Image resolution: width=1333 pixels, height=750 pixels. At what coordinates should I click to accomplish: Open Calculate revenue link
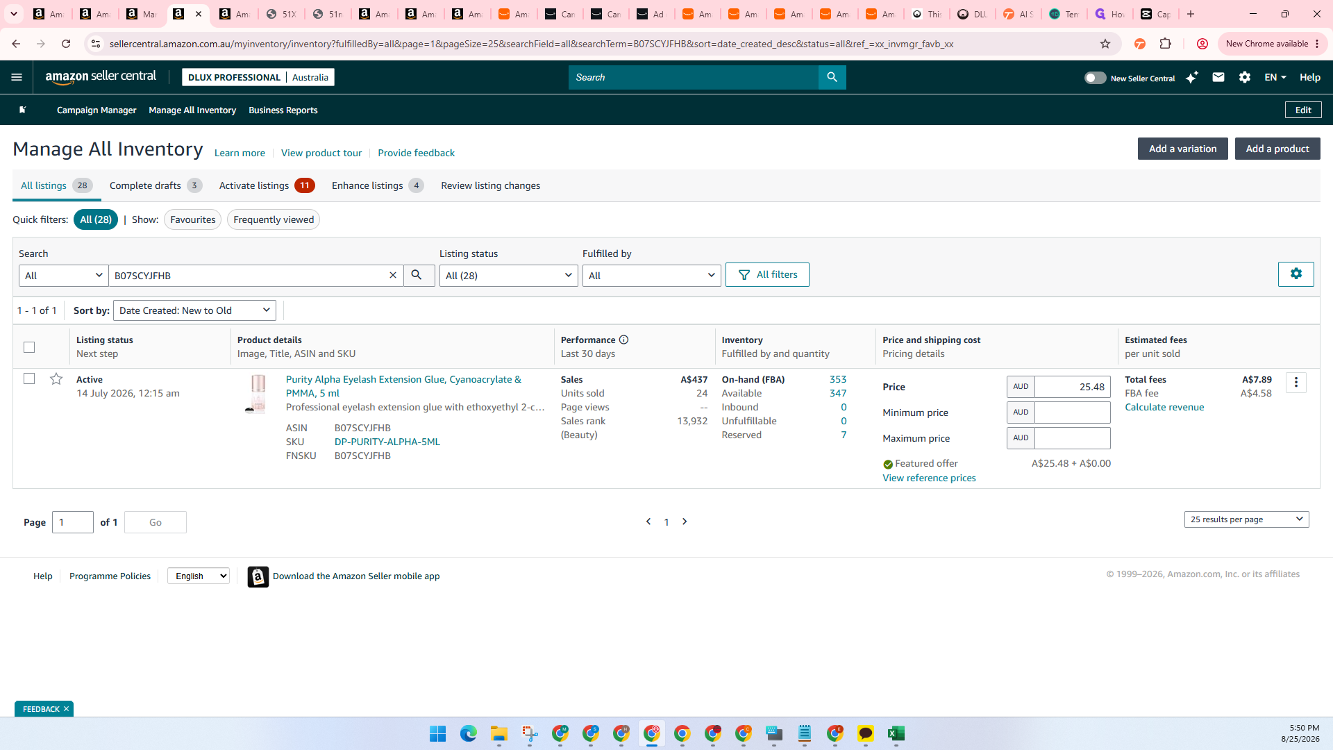(1164, 407)
